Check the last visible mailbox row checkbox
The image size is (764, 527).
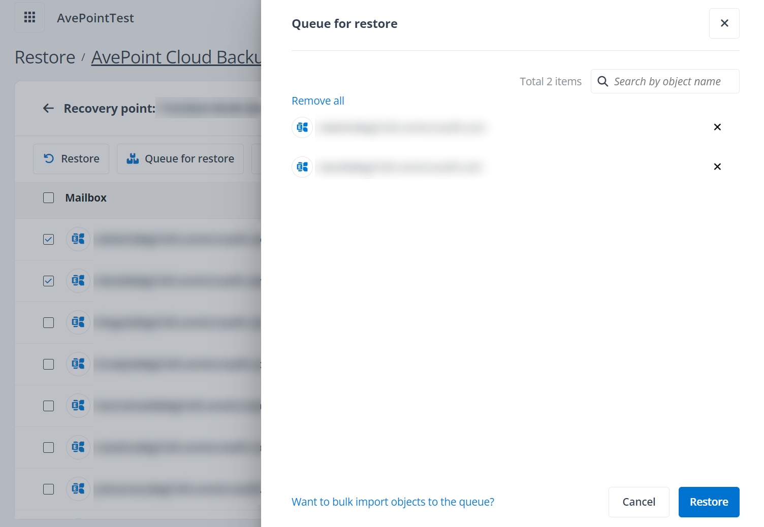coord(48,489)
